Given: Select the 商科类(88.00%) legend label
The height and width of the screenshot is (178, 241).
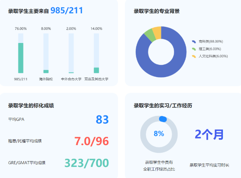Looking at the screenshot, I should click(211, 41).
